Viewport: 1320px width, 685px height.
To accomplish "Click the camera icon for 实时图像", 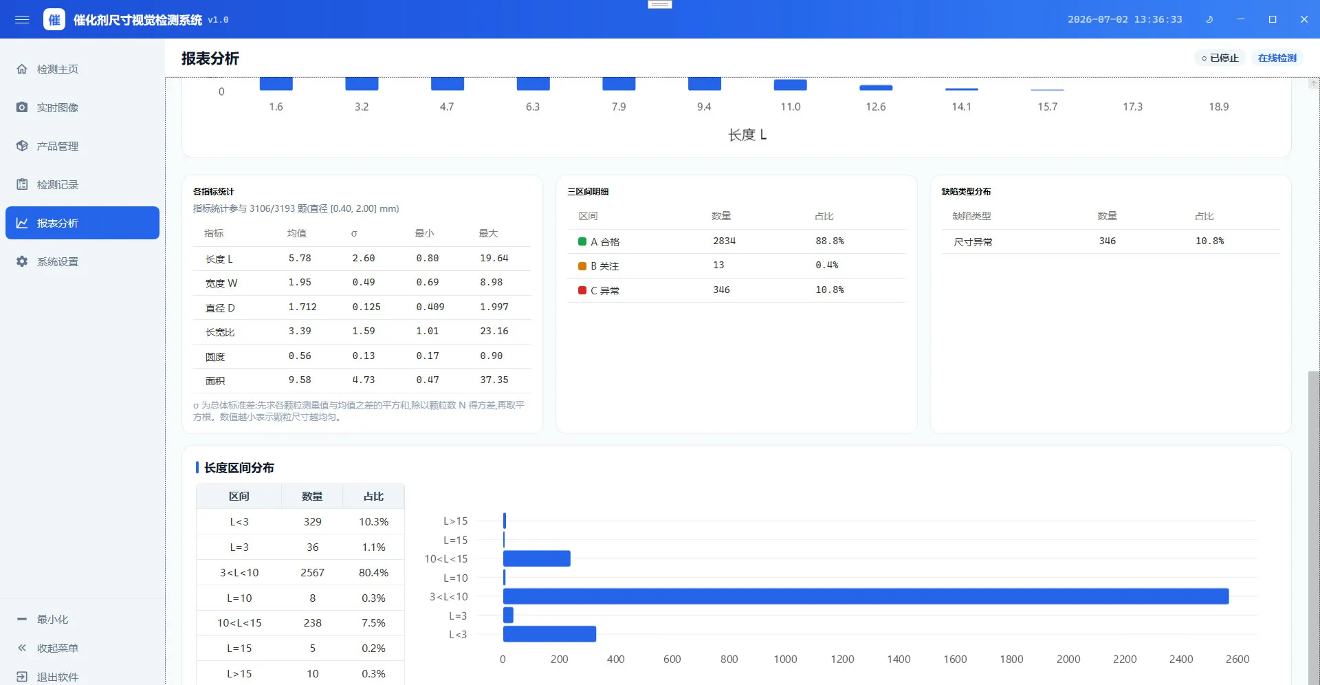I will click(22, 107).
